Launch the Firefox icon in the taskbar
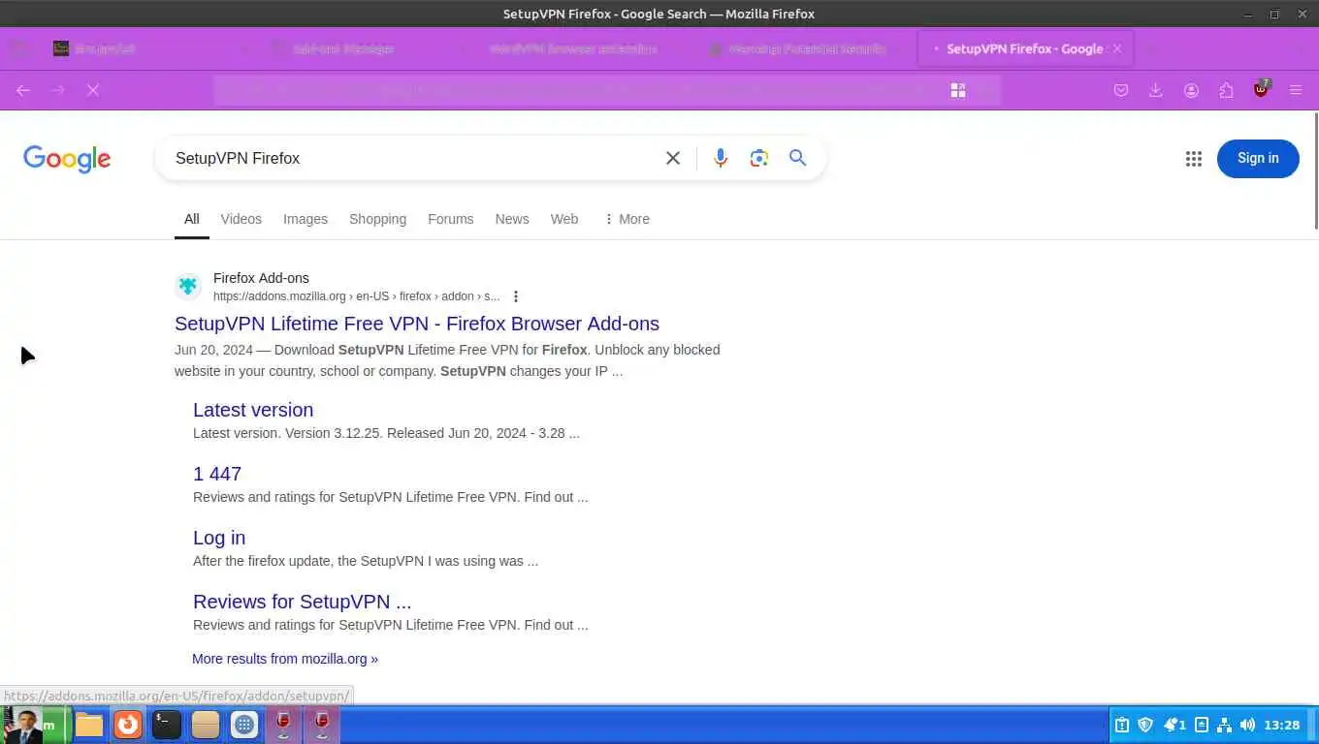1319x744 pixels. (128, 725)
